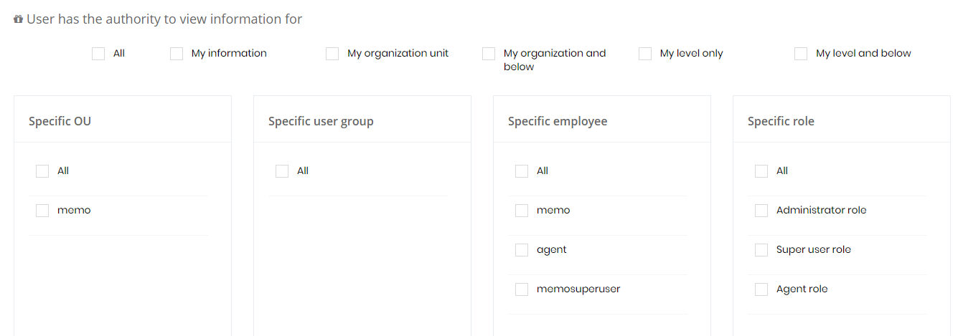Tick Super user role checkbox
958x336 pixels.
click(761, 250)
